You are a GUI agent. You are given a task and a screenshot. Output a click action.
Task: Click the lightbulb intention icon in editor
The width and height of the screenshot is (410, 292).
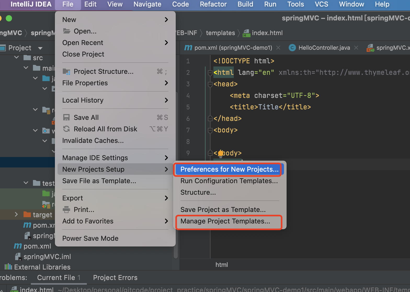[x=221, y=153]
